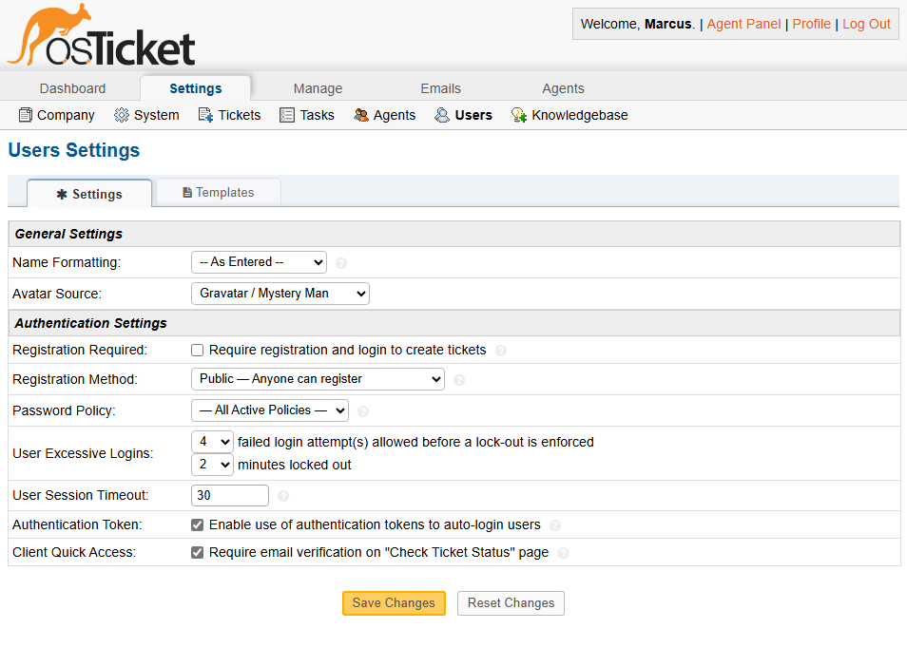Switch to the Templates tab

pos(219,193)
